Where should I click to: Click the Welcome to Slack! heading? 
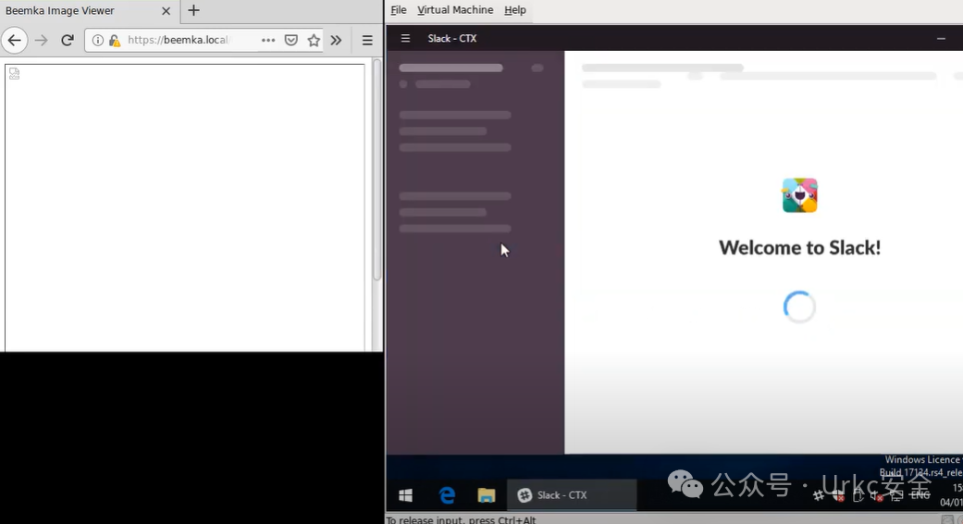(799, 247)
